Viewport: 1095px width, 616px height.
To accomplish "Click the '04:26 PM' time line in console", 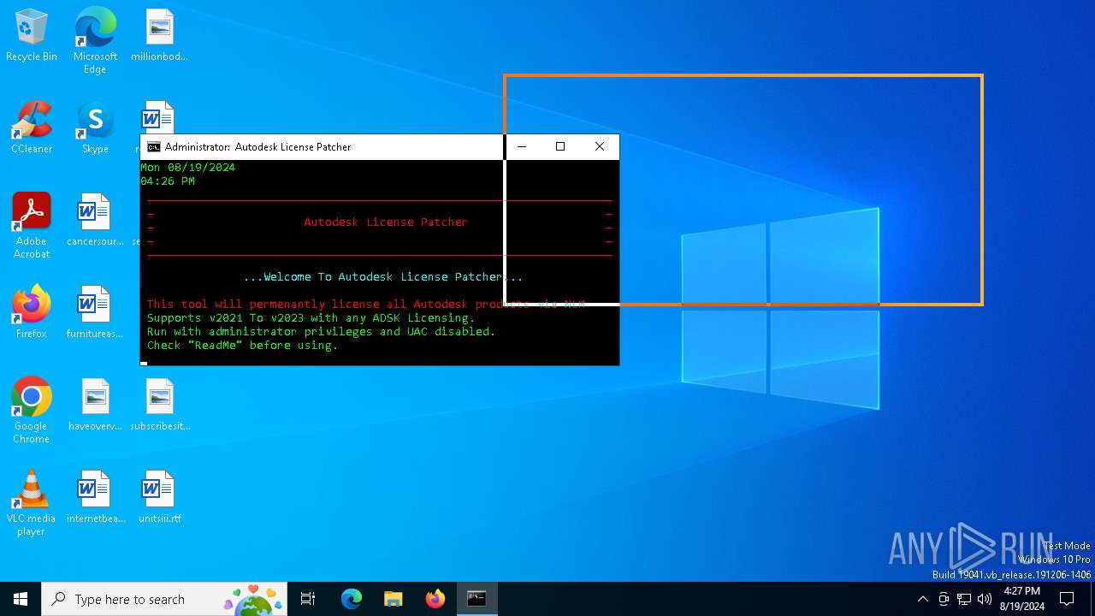I will [x=168, y=181].
